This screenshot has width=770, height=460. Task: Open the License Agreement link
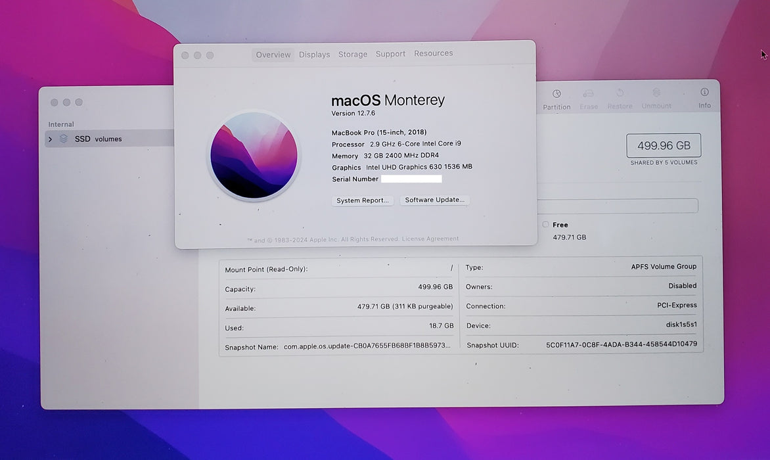(430, 239)
